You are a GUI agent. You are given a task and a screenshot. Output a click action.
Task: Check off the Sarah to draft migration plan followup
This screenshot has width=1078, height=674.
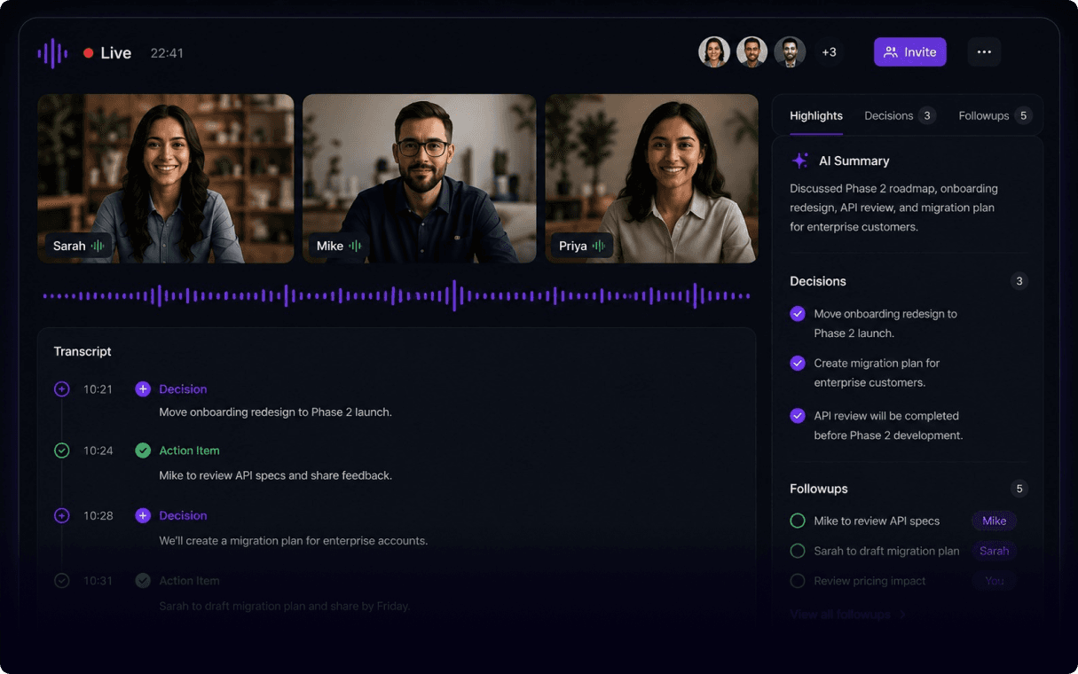click(798, 551)
